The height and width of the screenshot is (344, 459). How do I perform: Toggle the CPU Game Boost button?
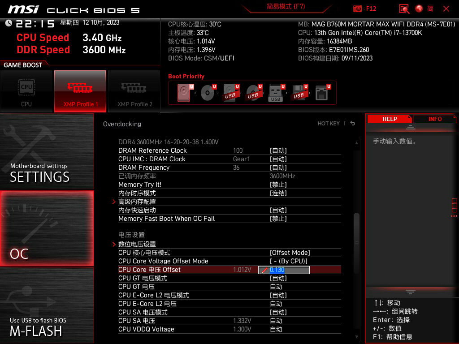coord(26,91)
